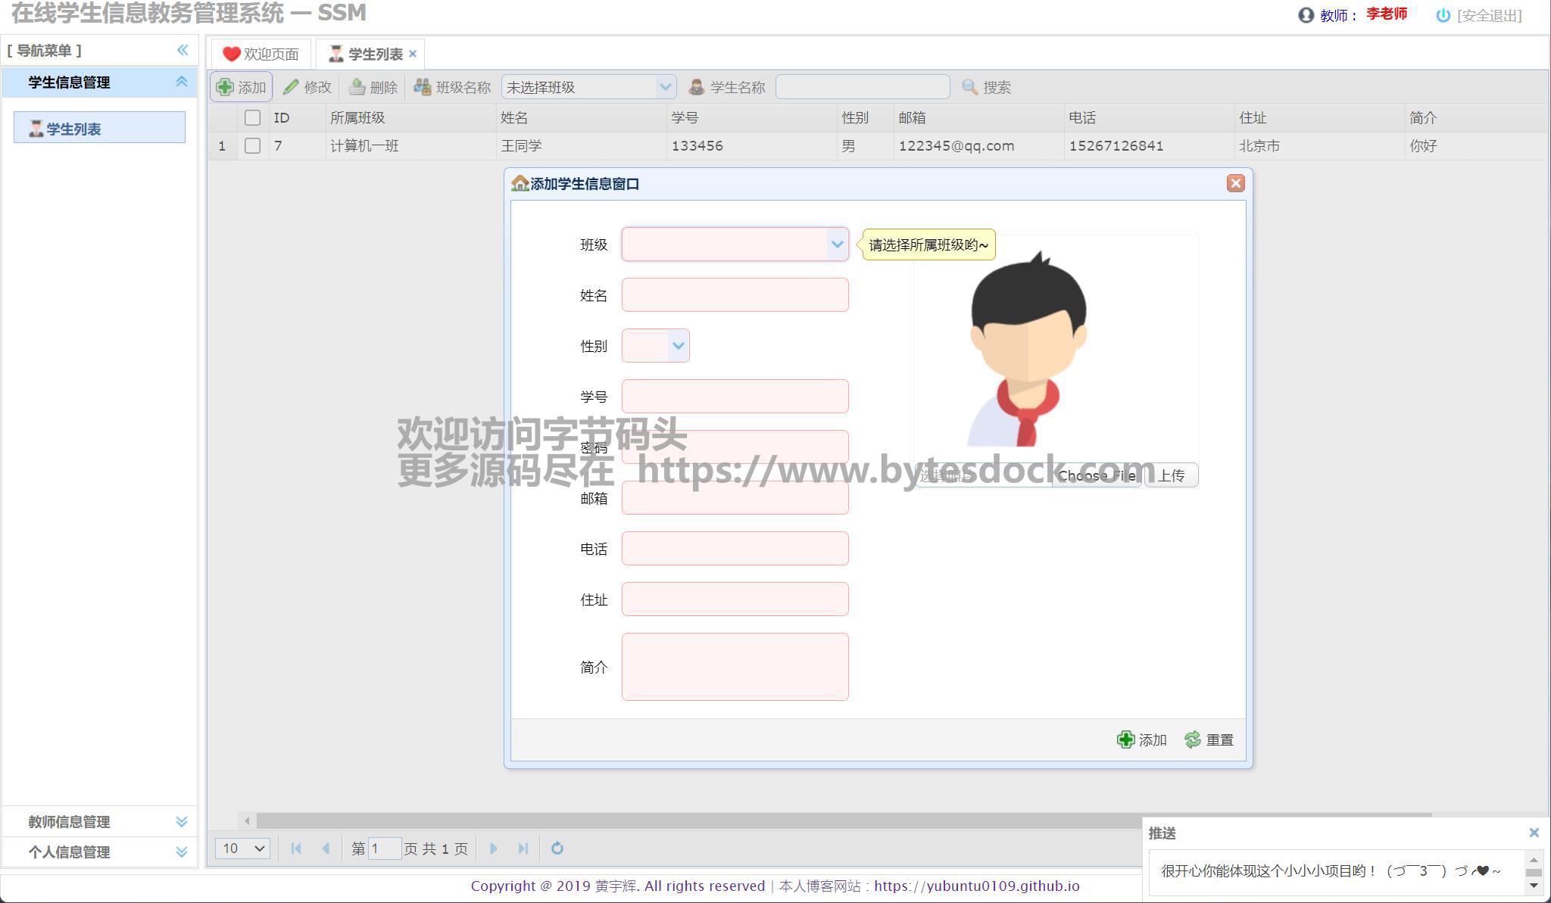Click the 上传 upload button

pyautogui.click(x=1171, y=475)
